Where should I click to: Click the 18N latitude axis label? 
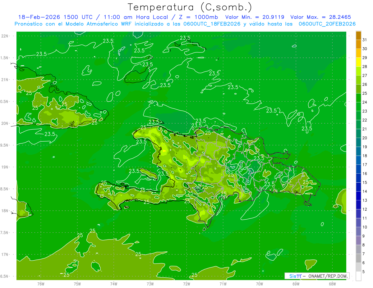[5, 211]
